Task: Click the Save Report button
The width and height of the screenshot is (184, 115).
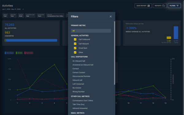Action: tap(143, 6)
